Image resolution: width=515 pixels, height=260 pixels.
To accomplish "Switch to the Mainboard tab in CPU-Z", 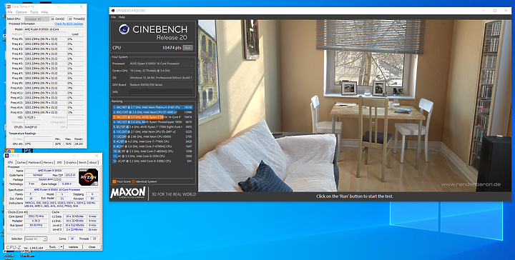I will (34, 162).
